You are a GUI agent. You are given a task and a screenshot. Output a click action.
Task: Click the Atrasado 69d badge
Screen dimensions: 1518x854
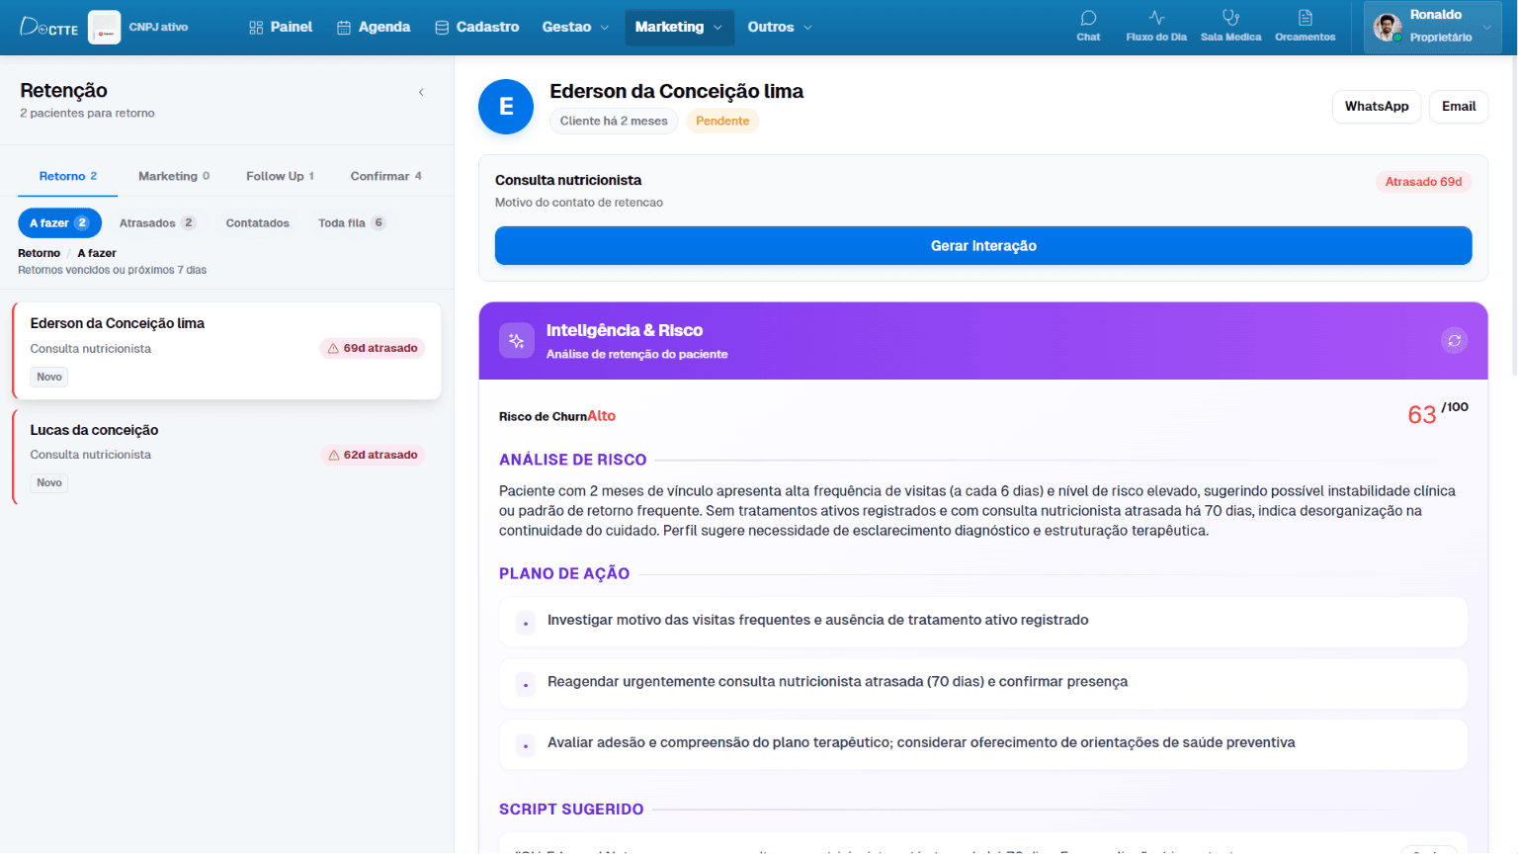(x=1423, y=182)
